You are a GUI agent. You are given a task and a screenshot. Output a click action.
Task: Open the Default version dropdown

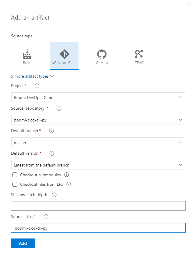coord(98,165)
